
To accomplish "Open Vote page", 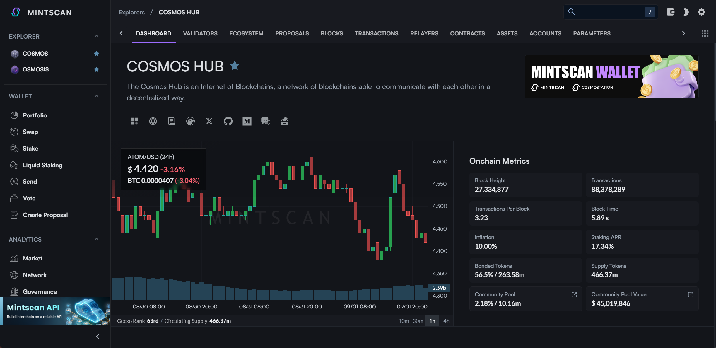I will 29,198.
